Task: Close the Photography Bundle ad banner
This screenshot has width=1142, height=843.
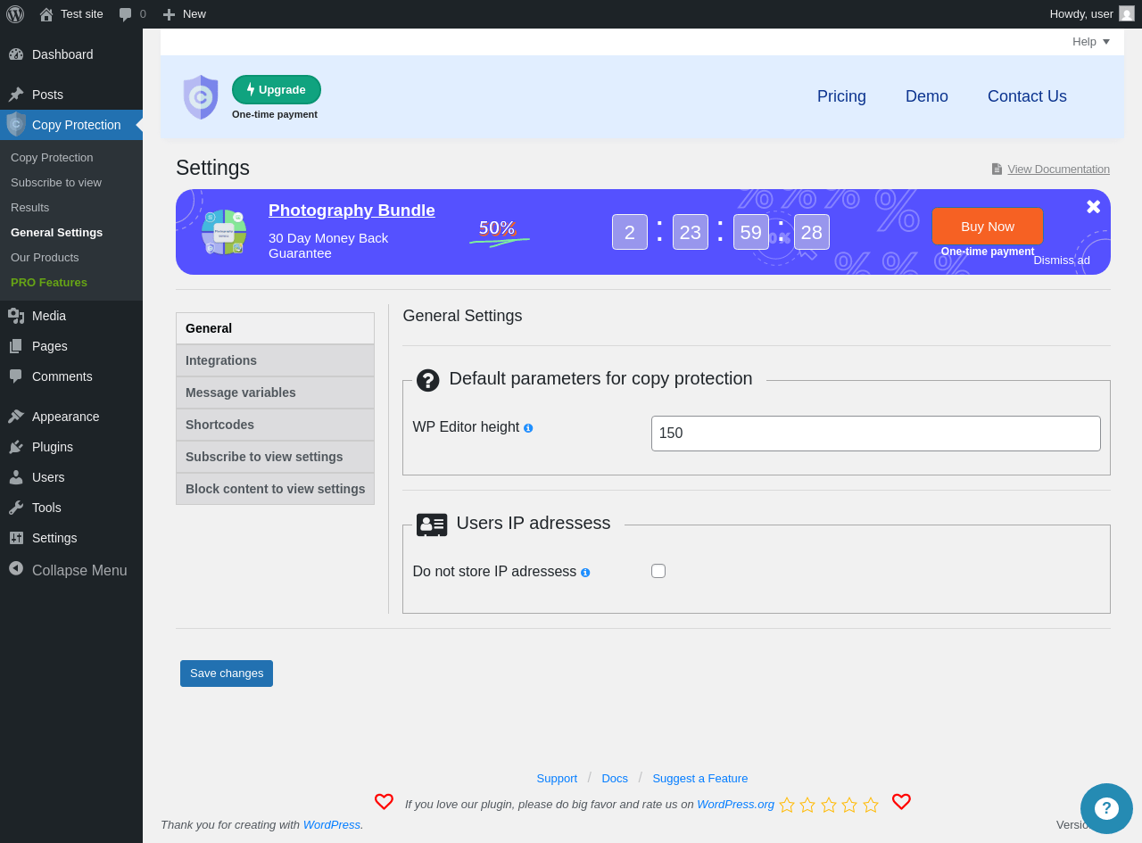Action: (x=1093, y=207)
